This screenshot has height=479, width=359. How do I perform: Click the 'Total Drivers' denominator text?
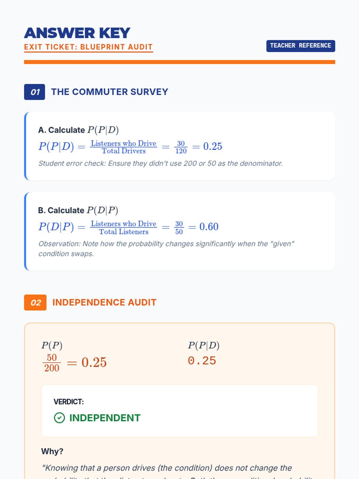[124, 151]
